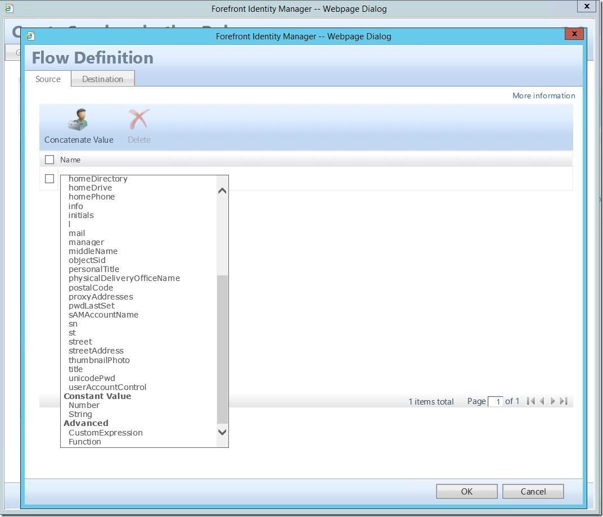Toggle the checkbox on the first attribute row

coord(49,179)
